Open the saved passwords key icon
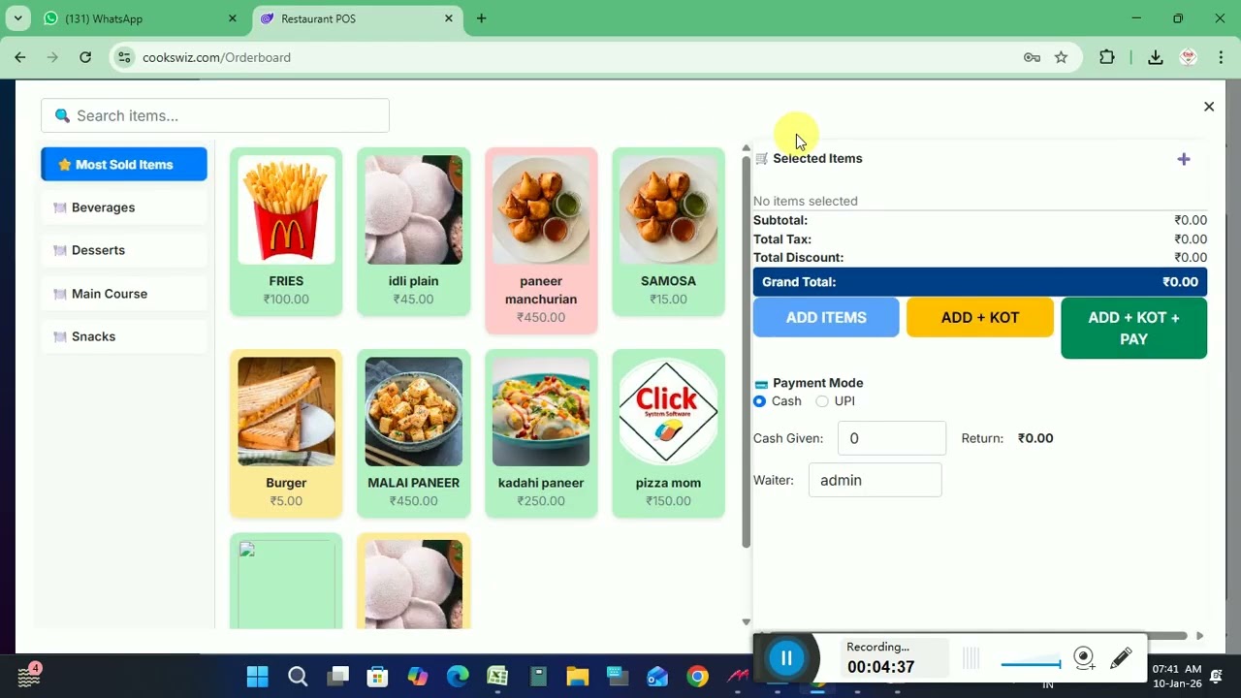 coord(1032,57)
